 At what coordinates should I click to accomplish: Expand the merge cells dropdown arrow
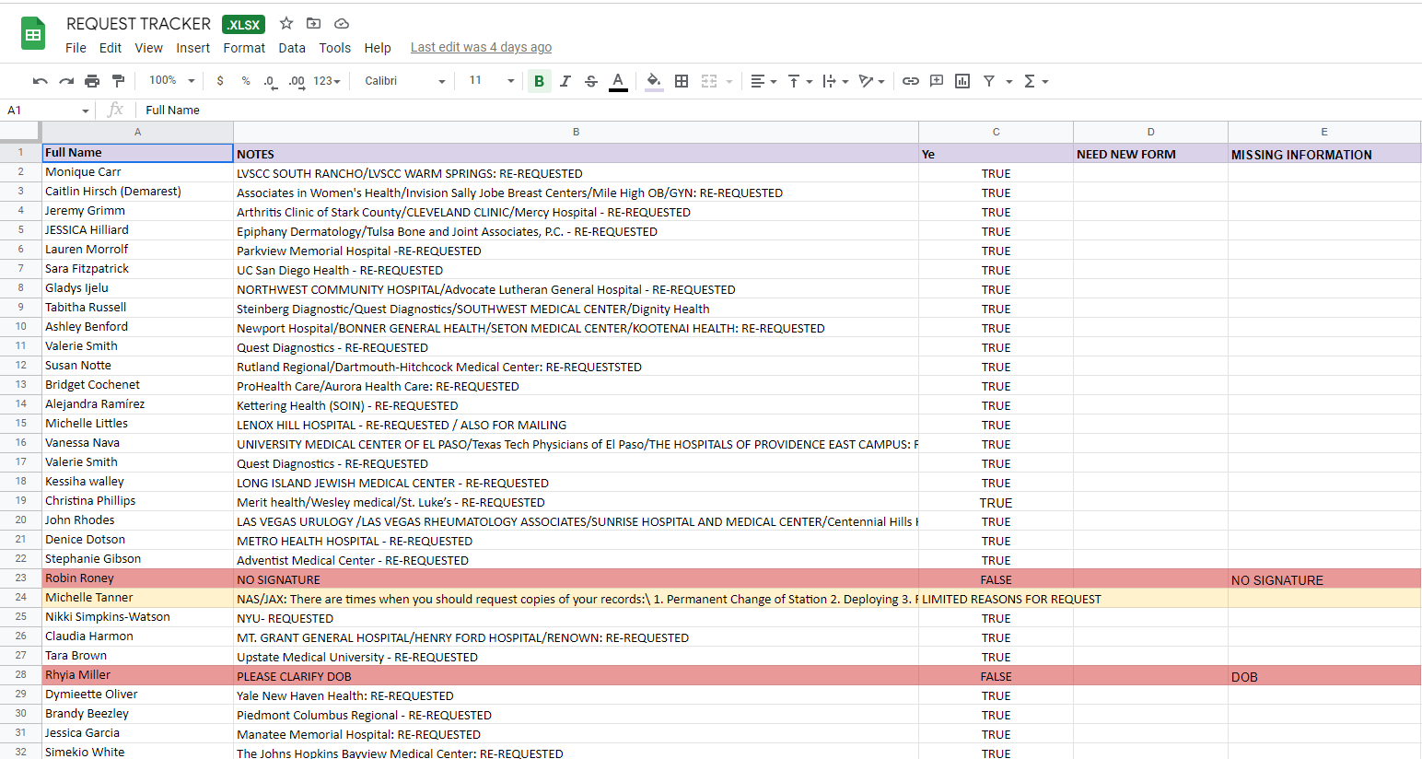(x=728, y=81)
